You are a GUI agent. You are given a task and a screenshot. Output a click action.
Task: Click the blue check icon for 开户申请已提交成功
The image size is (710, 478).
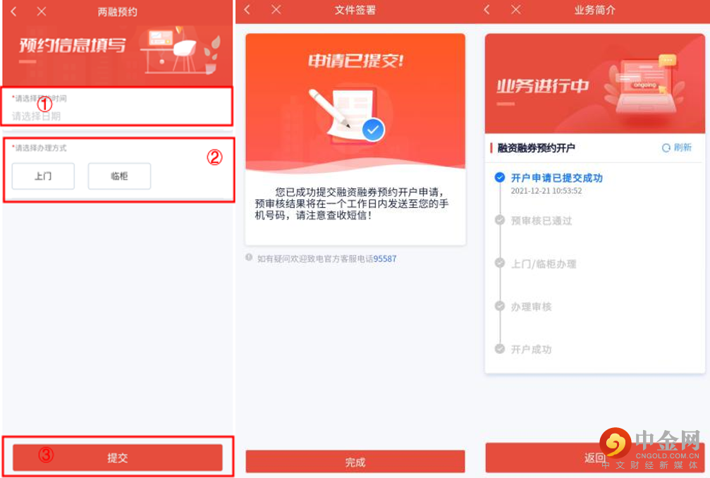499,178
